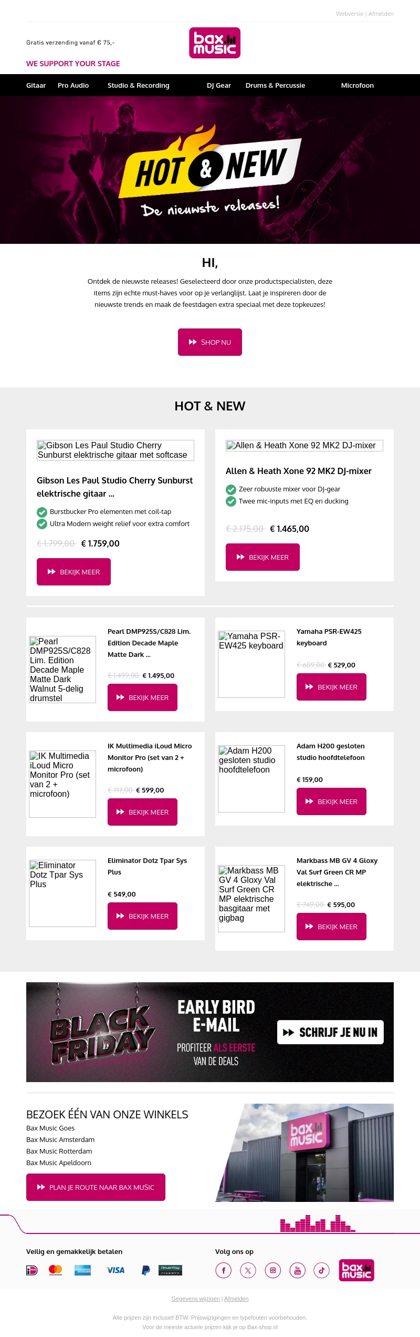Click BEKIJK MEER for Yamaha PSR-EW425 keyboard

pos(331,687)
